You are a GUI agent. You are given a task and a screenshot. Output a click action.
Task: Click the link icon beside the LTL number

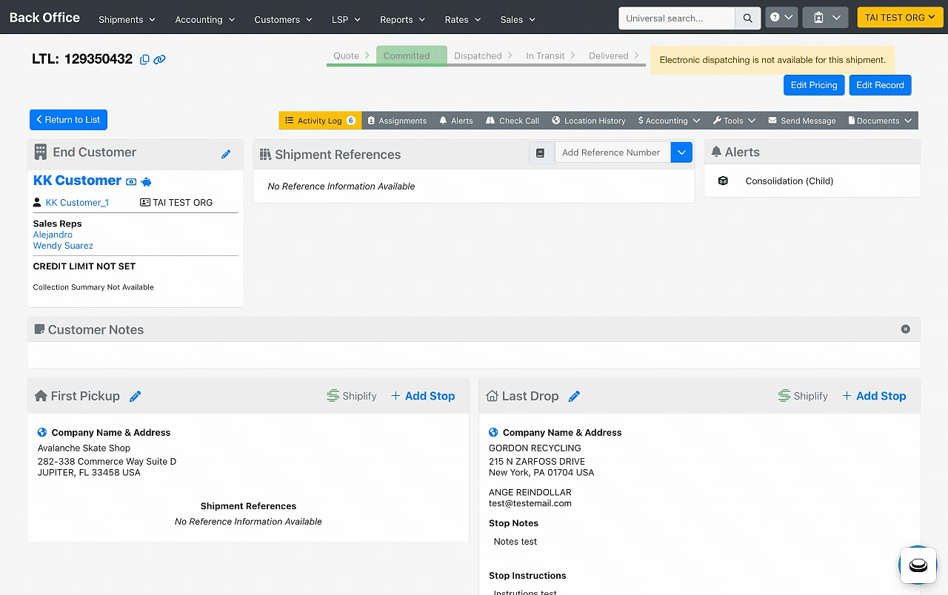[159, 59]
